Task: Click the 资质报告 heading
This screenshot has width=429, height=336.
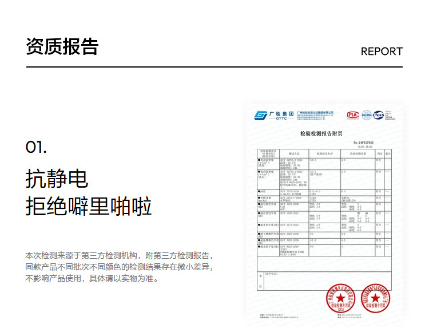Action: 62,46
